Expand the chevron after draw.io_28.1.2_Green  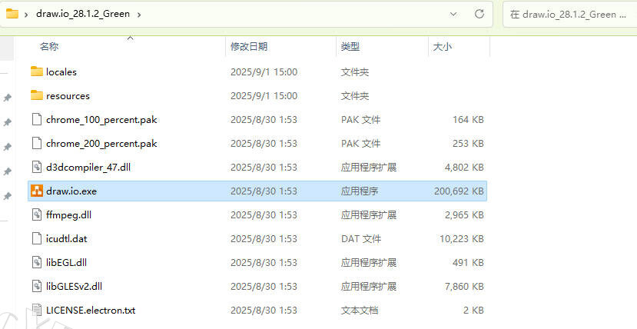click(x=139, y=15)
